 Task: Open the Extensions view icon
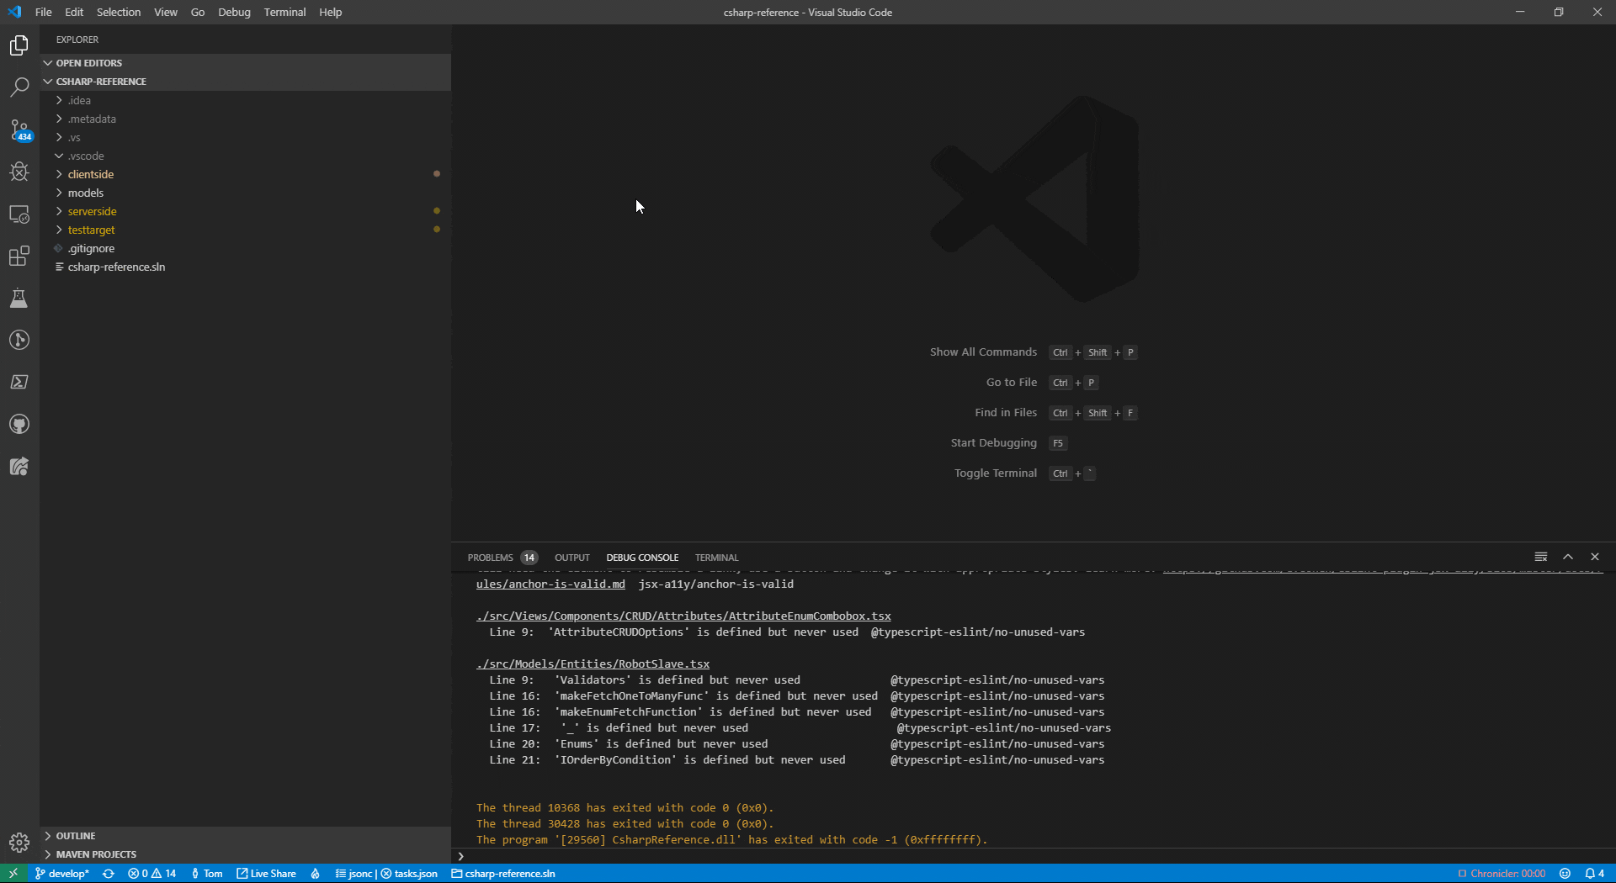19,256
